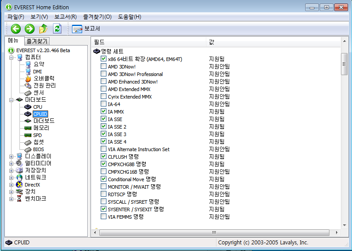Screen dimensions: 352x251
Task: Open the 도움말(H) menu
Action: click(x=129, y=17)
